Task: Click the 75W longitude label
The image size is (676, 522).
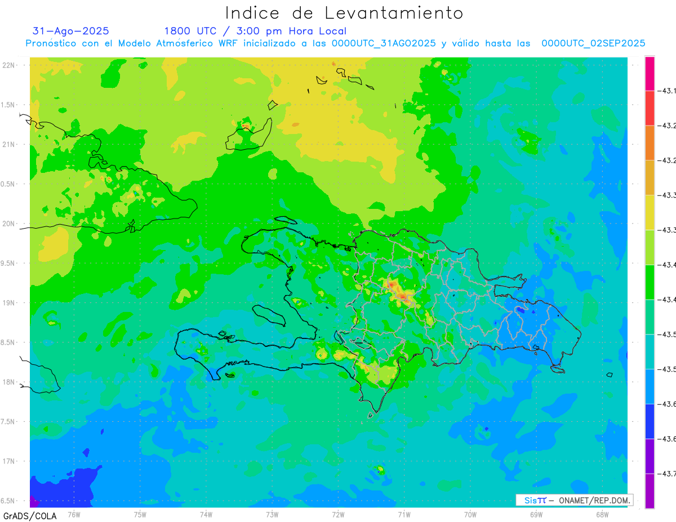Action: 140,515
